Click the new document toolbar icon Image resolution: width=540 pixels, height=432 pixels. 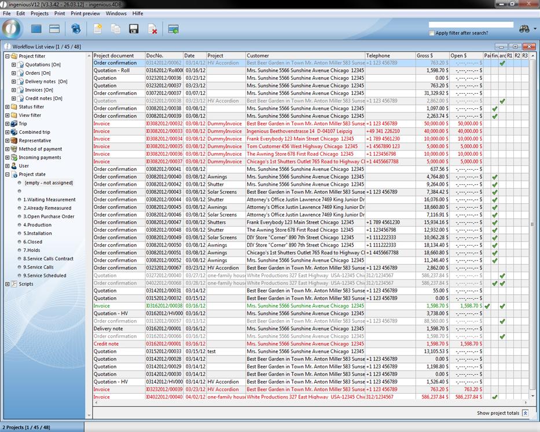point(98,28)
